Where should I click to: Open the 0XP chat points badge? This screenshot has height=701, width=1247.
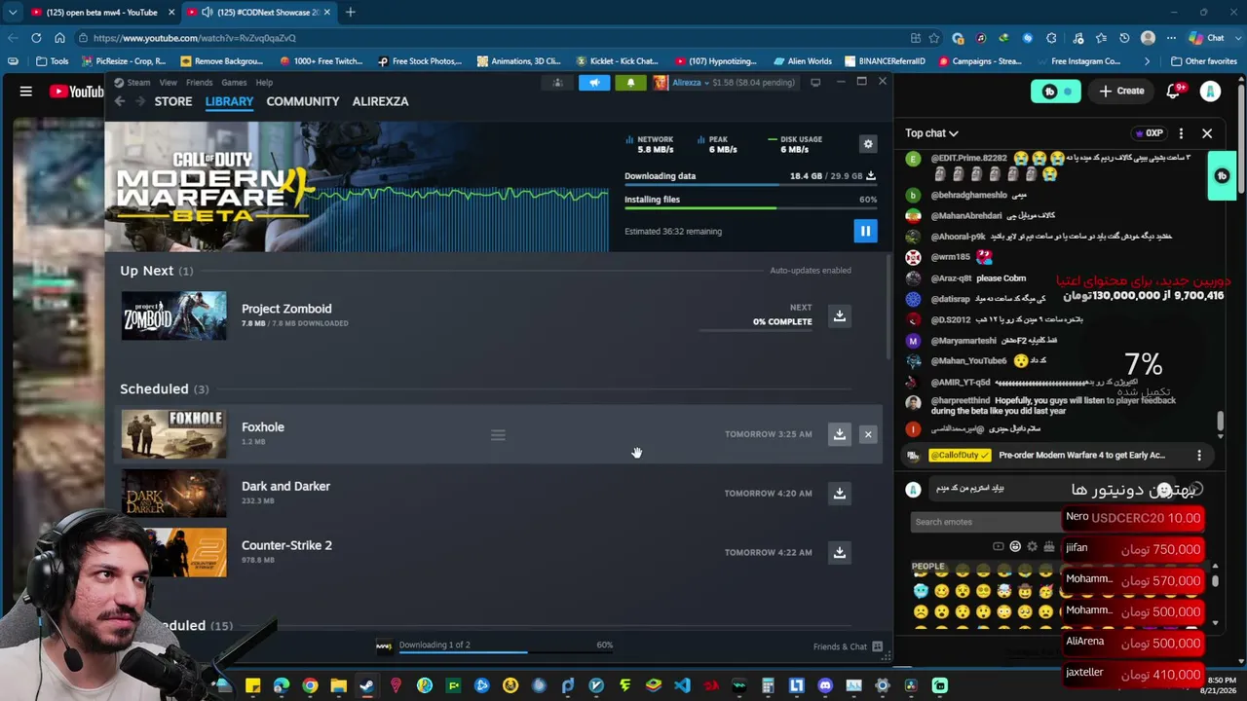[1149, 133]
